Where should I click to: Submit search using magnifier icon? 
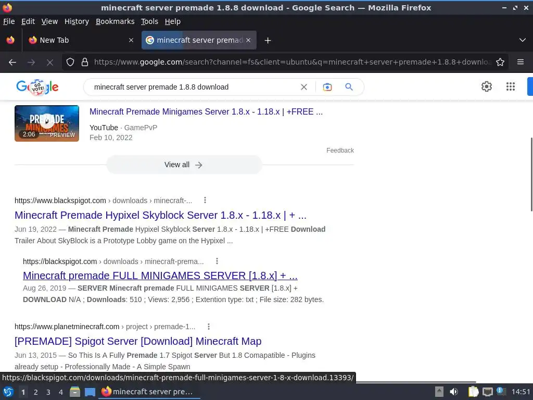349,87
